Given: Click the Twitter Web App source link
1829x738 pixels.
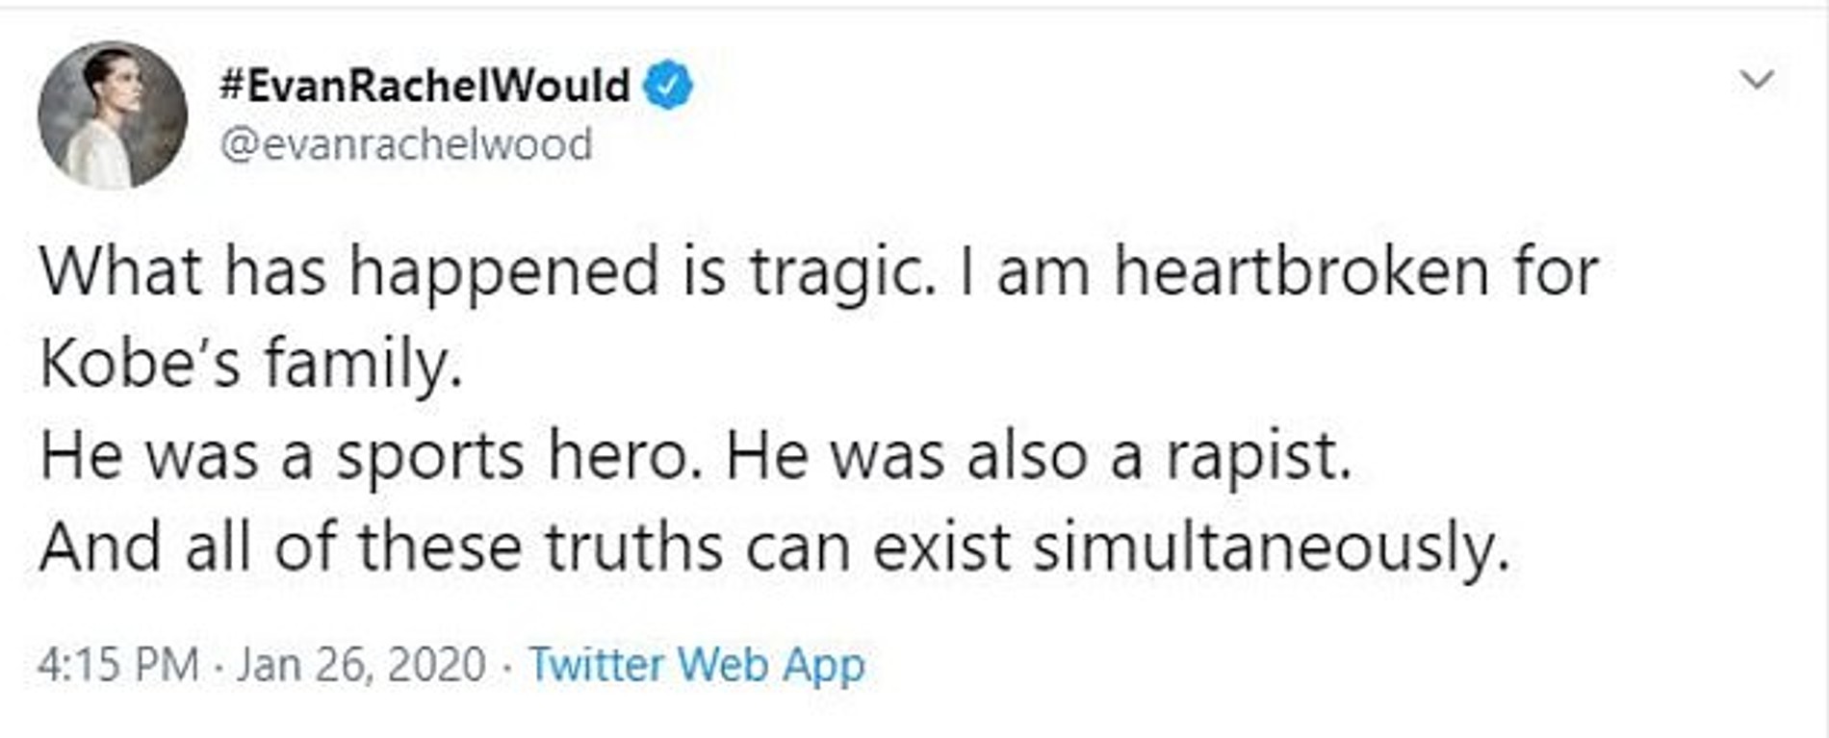Looking at the screenshot, I should pos(697,665).
